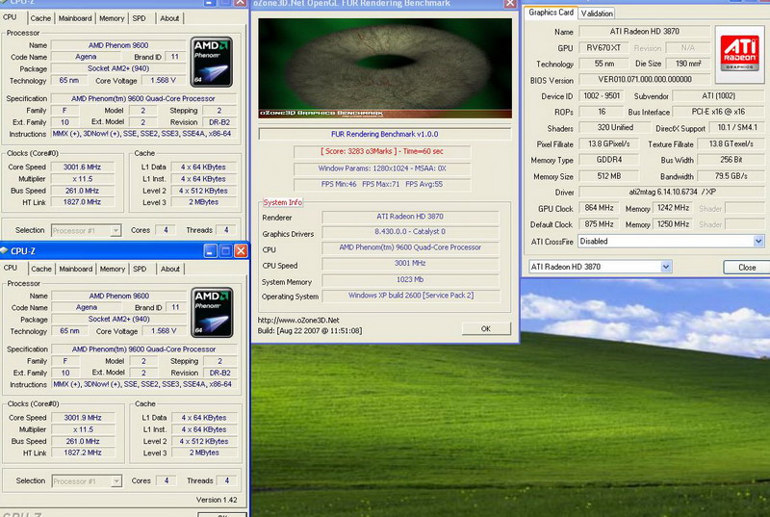
Task: Switch to the Validation tab in GPU-Z
Action: coord(597,13)
